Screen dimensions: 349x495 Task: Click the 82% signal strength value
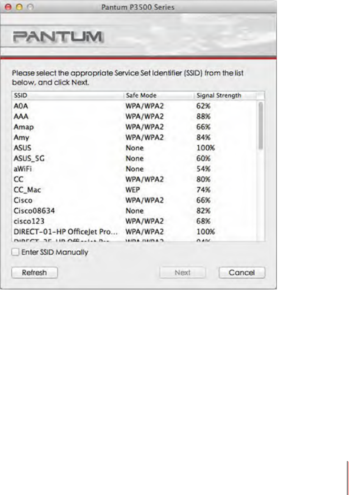[204, 211]
